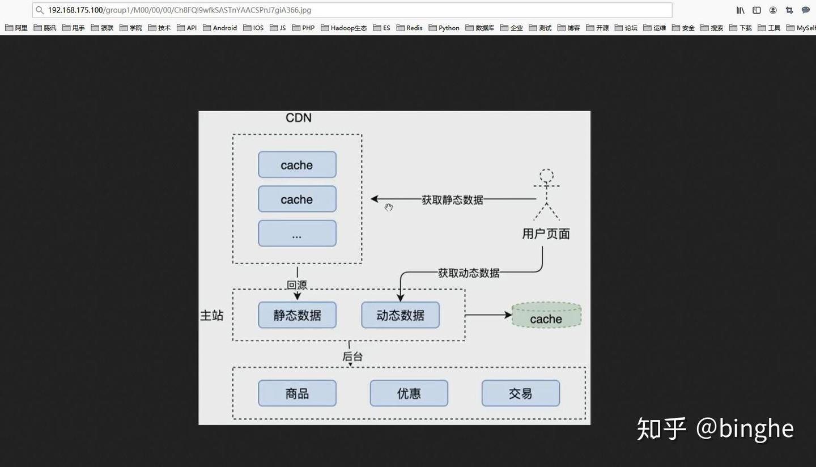The width and height of the screenshot is (816, 467).
Task: Show the 搜索 bookmark folder
Action: coord(712,28)
